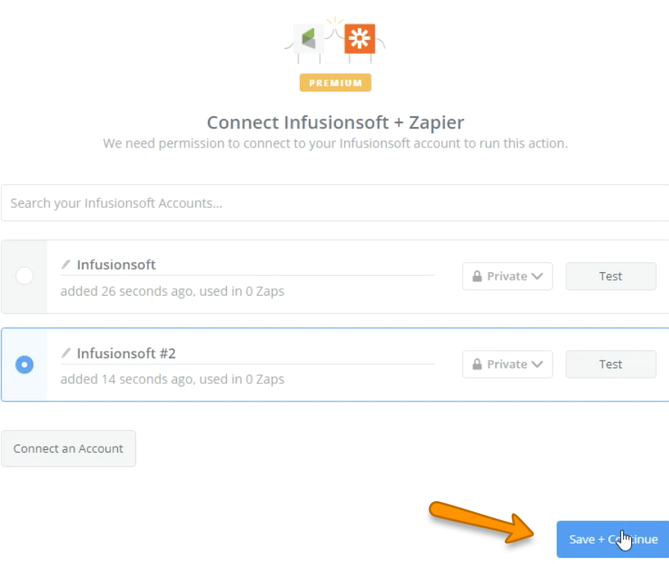Click the pencil icon beside first Infusionsoft account
The height and width of the screenshot is (564, 669).
click(x=66, y=265)
